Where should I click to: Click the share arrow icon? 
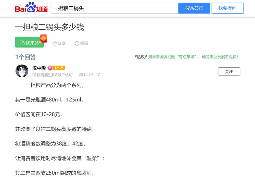tap(54, 43)
